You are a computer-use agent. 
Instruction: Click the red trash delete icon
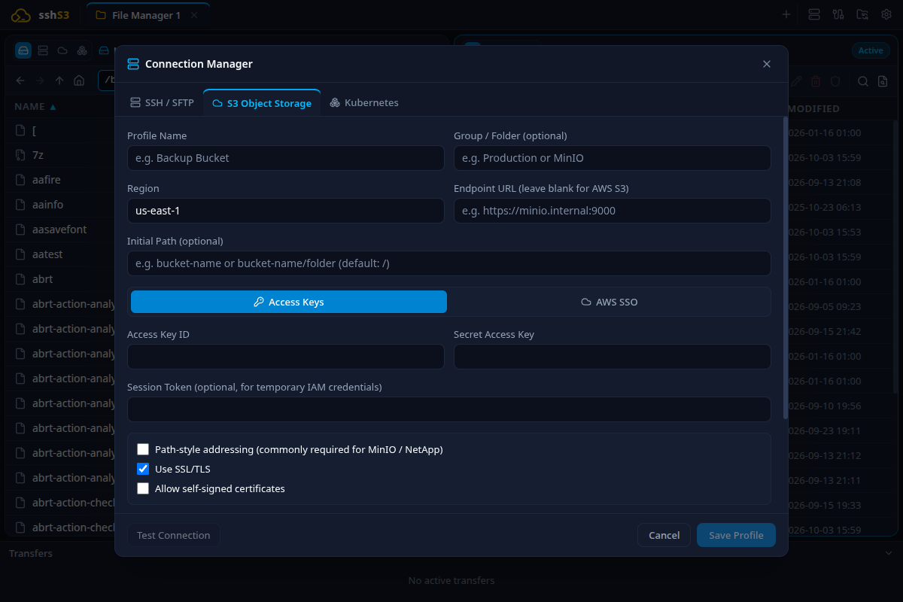(817, 81)
